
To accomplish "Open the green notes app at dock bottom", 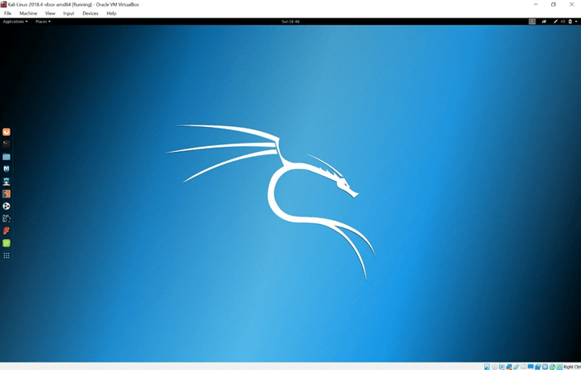I will click(x=7, y=243).
